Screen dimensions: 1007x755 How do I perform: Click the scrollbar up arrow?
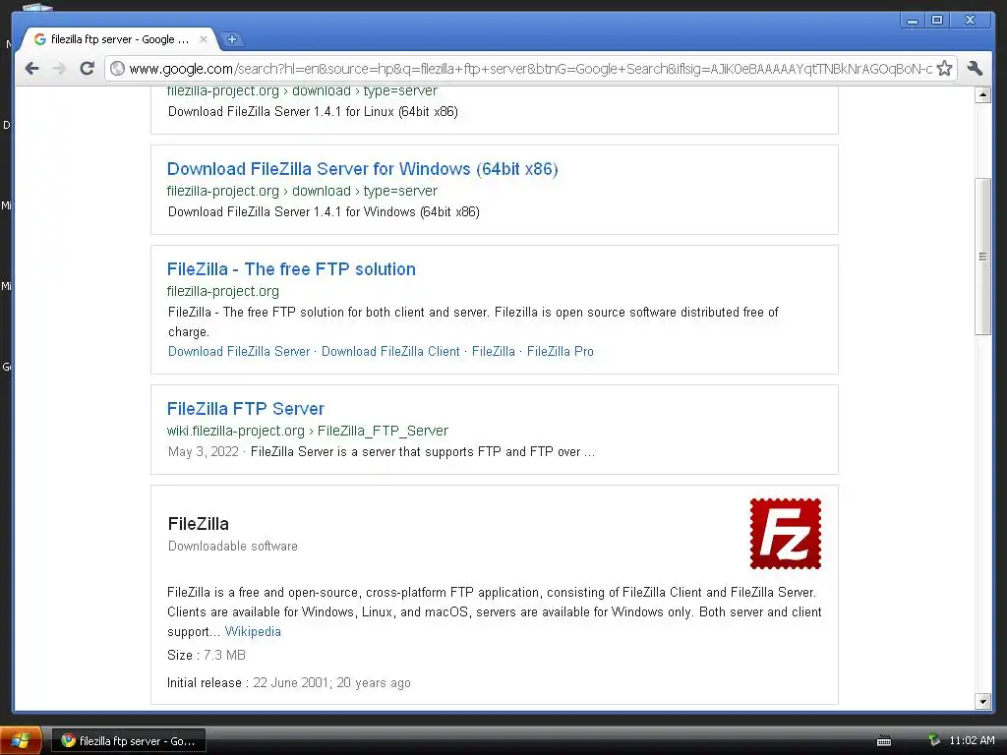pyautogui.click(x=982, y=95)
